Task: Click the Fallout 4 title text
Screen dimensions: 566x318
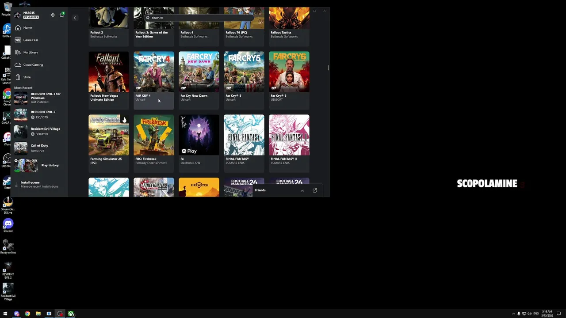Action: point(187,33)
